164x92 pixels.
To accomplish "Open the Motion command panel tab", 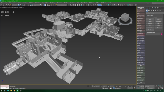I will click(x=155, y=8).
